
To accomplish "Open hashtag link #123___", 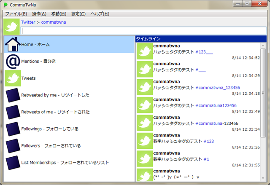I will pyautogui.click(x=204, y=52).
